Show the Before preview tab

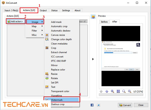point(104,22)
